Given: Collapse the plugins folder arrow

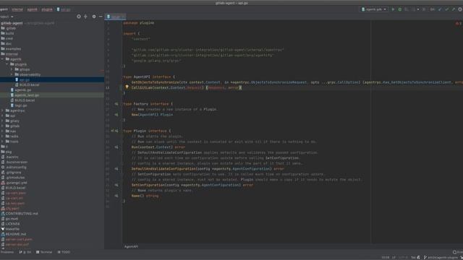Looking at the screenshot, I should [x=7, y=64].
